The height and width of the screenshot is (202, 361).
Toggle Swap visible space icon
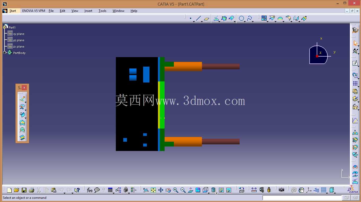click(228, 190)
